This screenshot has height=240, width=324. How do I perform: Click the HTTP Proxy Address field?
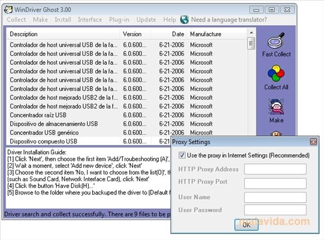pos(275,169)
